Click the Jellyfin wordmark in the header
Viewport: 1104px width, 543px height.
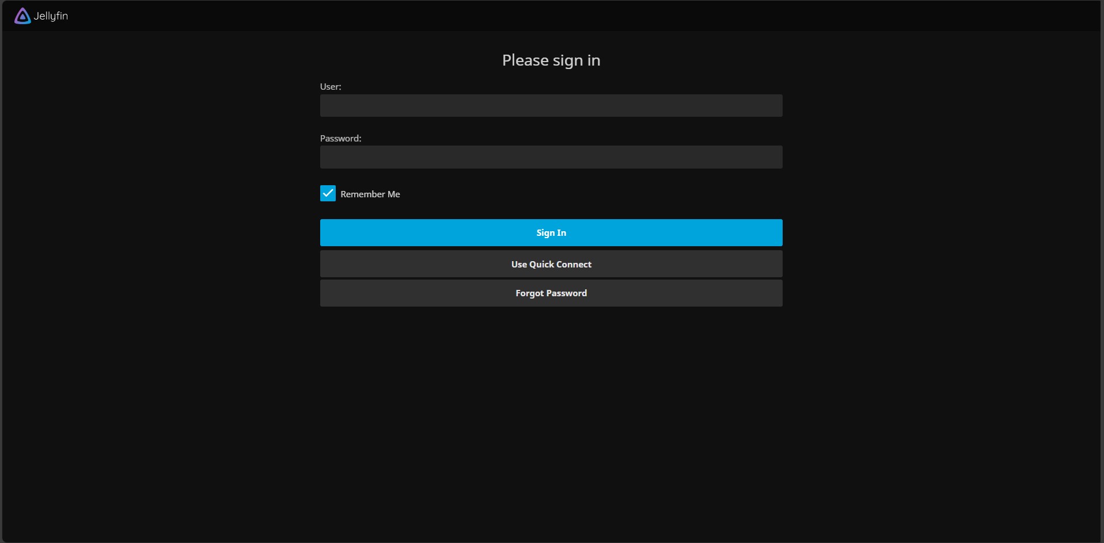tap(51, 16)
